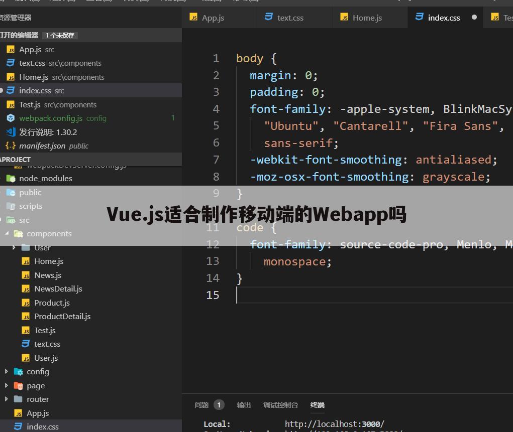
Task: Expand the User folder arrow
Action: tap(14, 248)
